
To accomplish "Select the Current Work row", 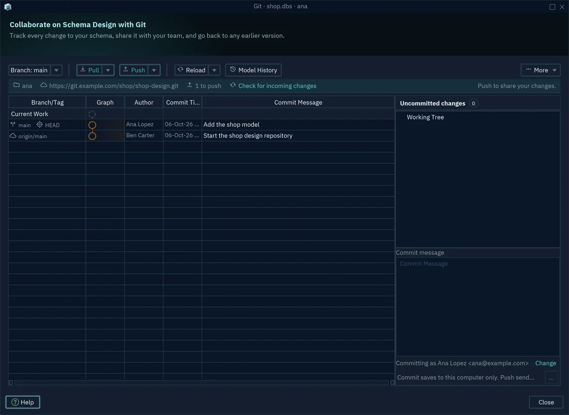I will 202,114.
